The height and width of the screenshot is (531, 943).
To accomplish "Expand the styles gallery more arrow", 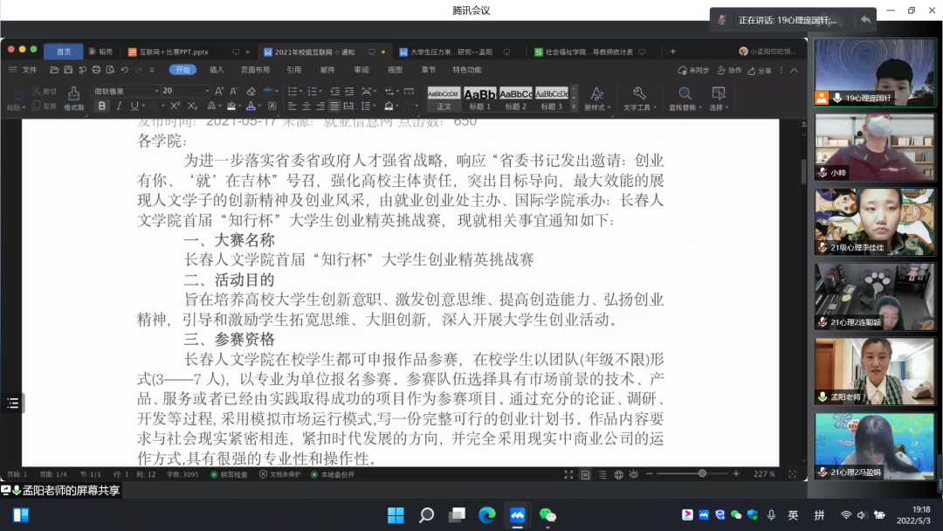I will pyautogui.click(x=574, y=107).
